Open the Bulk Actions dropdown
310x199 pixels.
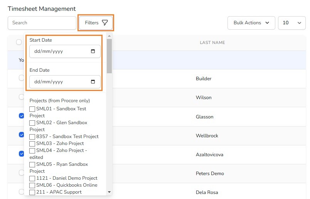[251, 23]
